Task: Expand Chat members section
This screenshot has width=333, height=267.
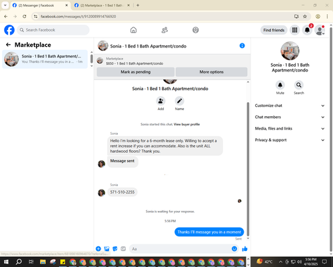Action: click(290, 117)
